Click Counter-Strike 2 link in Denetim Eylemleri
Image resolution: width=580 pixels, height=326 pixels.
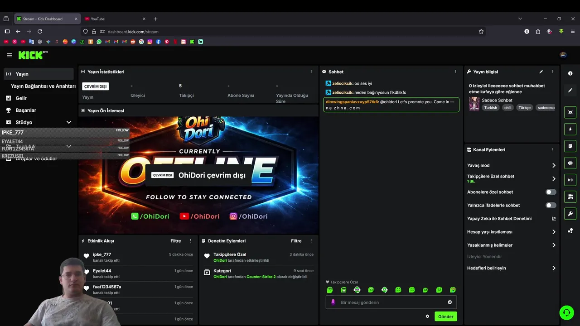[261, 277]
